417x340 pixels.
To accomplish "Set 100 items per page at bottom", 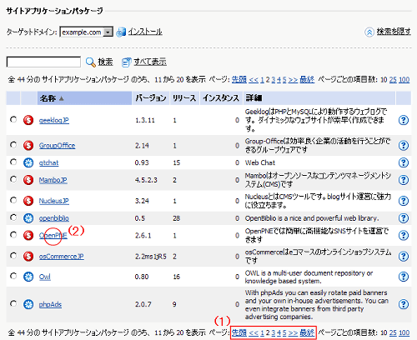I will tap(404, 332).
